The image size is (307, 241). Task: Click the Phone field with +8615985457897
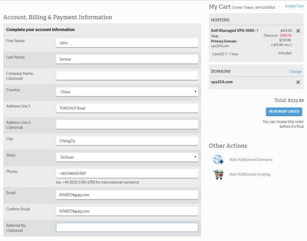pos(127,173)
